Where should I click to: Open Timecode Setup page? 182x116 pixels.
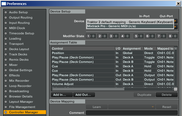click(21, 33)
